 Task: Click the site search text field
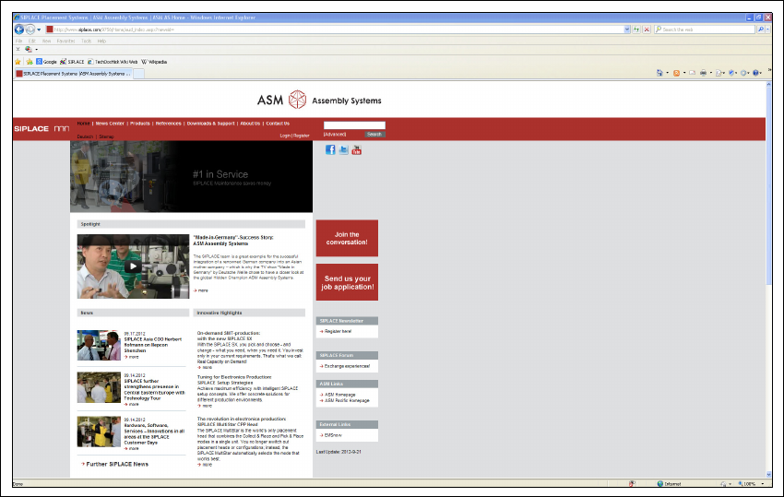[x=354, y=125]
